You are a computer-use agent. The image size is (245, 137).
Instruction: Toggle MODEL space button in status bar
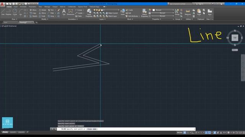click(x=180, y=132)
